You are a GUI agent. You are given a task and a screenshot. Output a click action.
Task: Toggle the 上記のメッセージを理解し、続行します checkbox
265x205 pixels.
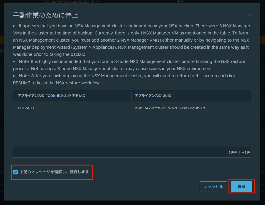(15, 172)
